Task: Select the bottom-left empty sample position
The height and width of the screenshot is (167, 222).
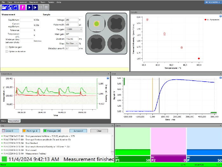Action: 97,43
